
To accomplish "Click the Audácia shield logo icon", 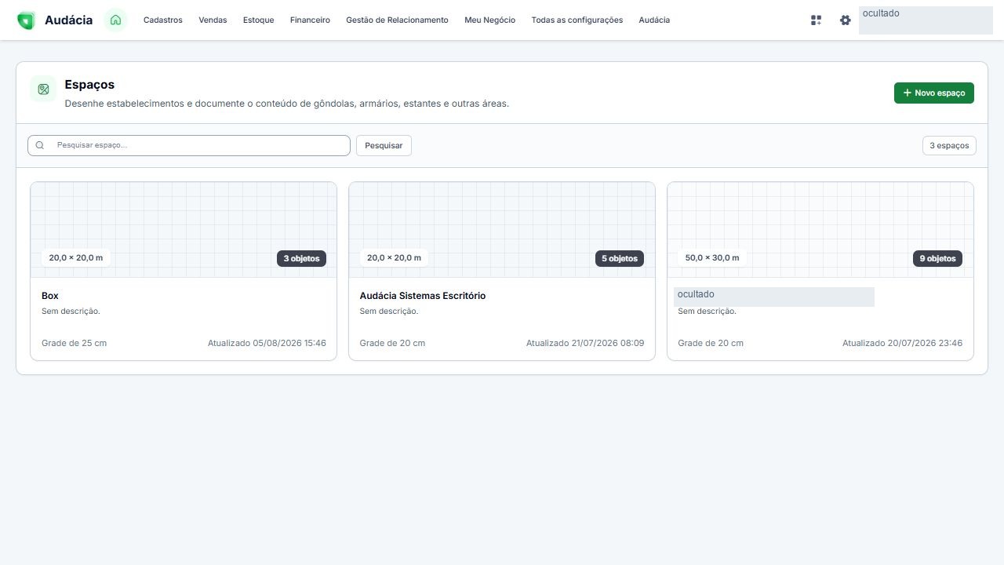I will [x=26, y=20].
